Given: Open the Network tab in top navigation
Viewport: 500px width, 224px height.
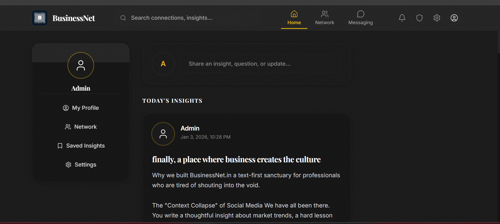Looking at the screenshot, I should pyautogui.click(x=325, y=18).
